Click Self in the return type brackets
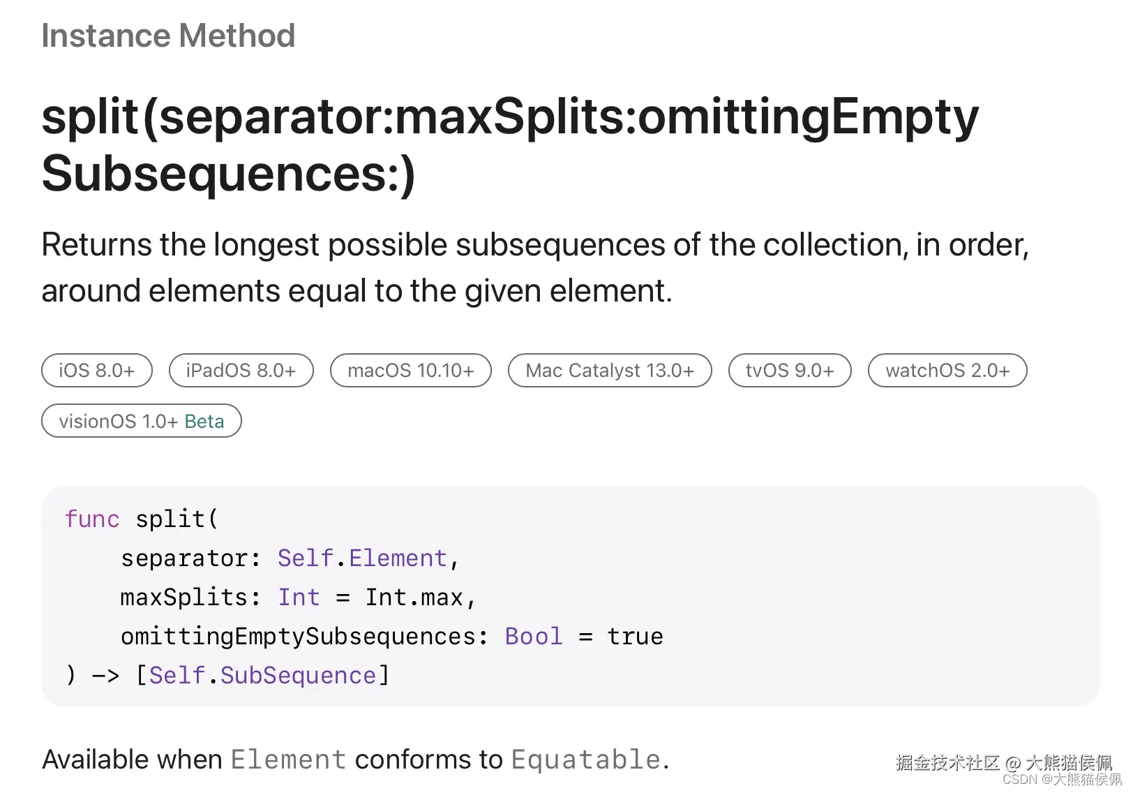 pos(177,676)
